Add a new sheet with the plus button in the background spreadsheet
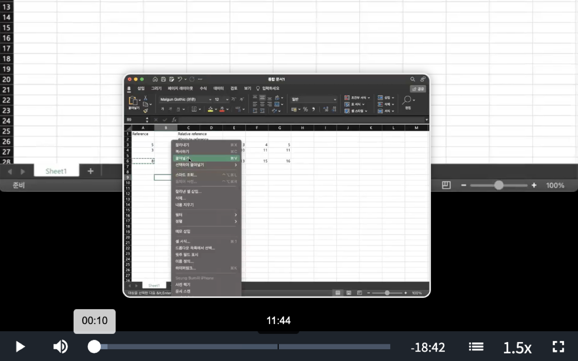 [90, 171]
